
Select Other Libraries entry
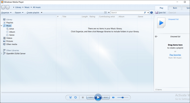(x=12, y=50)
